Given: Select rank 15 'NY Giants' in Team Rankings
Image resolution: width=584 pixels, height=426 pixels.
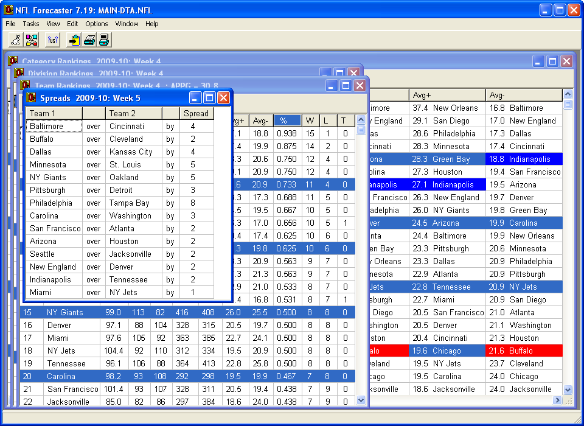Looking at the screenshot, I should [72, 312].
